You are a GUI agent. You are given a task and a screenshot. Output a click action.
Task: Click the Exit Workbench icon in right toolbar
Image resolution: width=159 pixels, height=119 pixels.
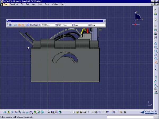pos(156,14)
